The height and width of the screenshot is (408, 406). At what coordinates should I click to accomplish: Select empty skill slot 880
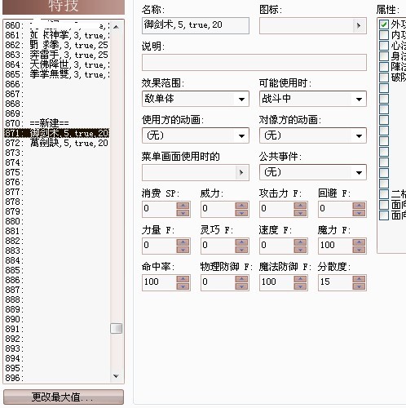(56, 221)
